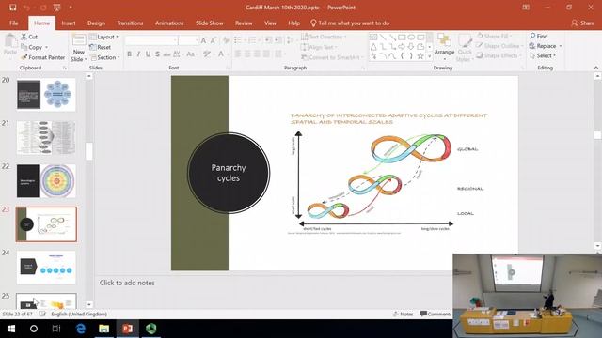Start slideshow from beginning using the quick access icon

click(x=56, y=8)
